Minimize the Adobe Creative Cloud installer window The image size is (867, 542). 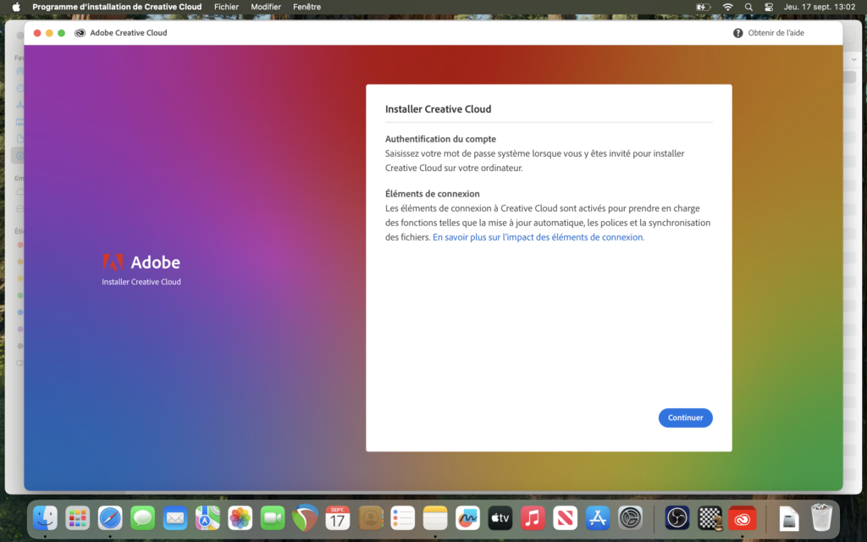point(49,33)
